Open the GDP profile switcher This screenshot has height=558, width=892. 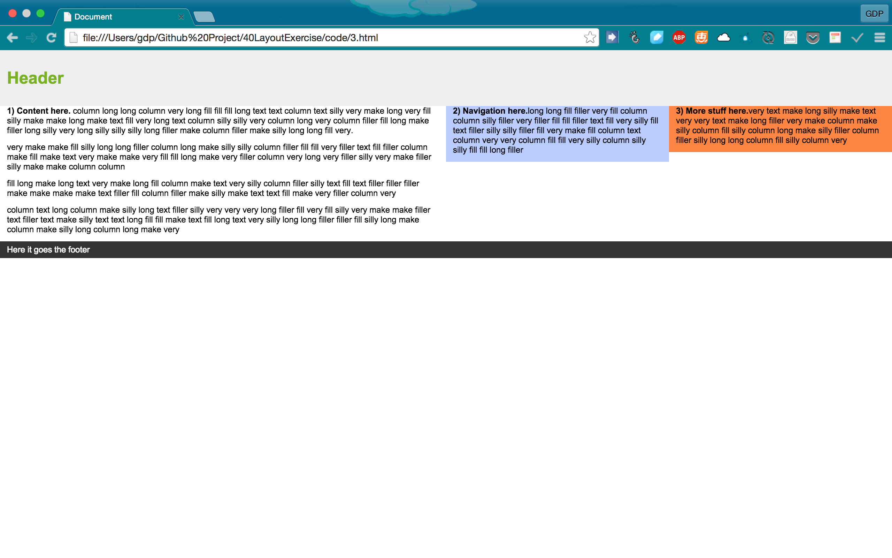(x=874, y=14)
